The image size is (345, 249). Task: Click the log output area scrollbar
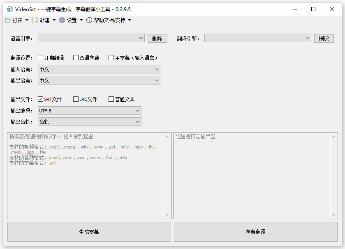333,176
